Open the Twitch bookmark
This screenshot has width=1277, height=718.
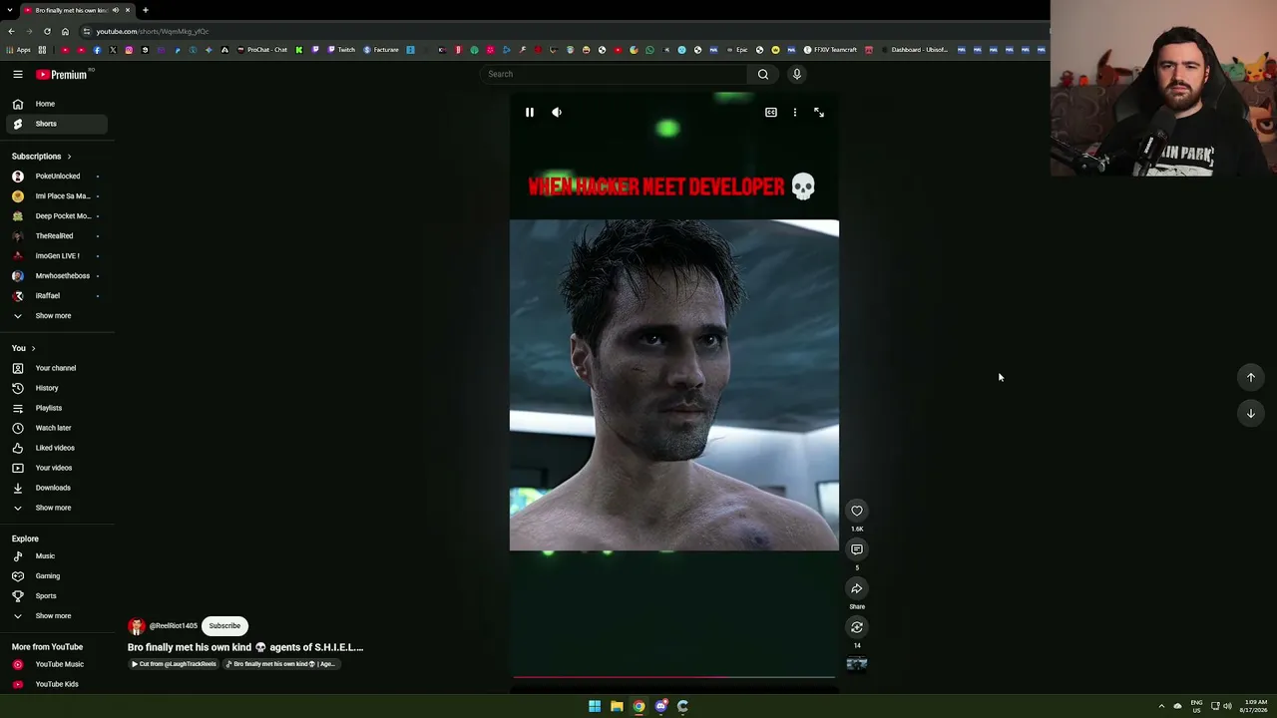[x=341, y=50]
